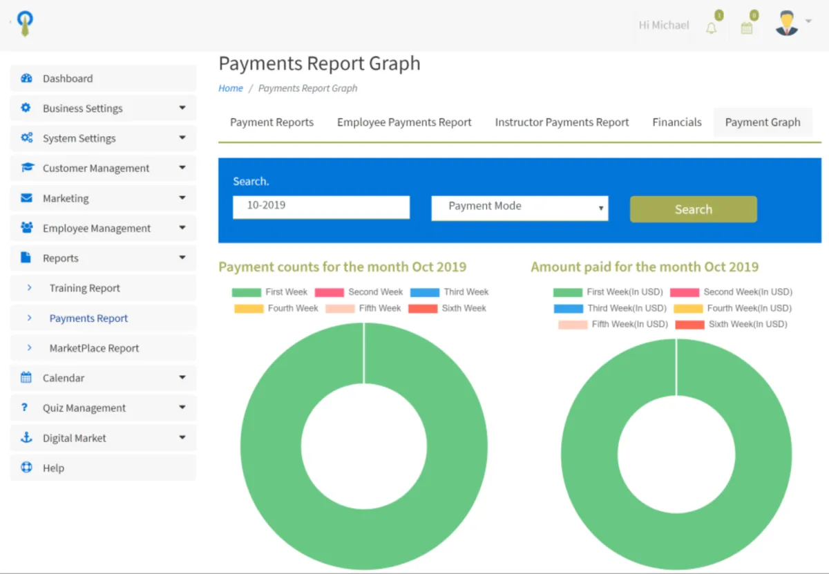829x574 pixels.
Task: Open the calendar icon in header
Action: 746,28
